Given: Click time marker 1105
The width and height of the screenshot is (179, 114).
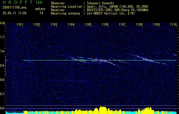Looking at the screenshot, I should (x=88, y=24).
